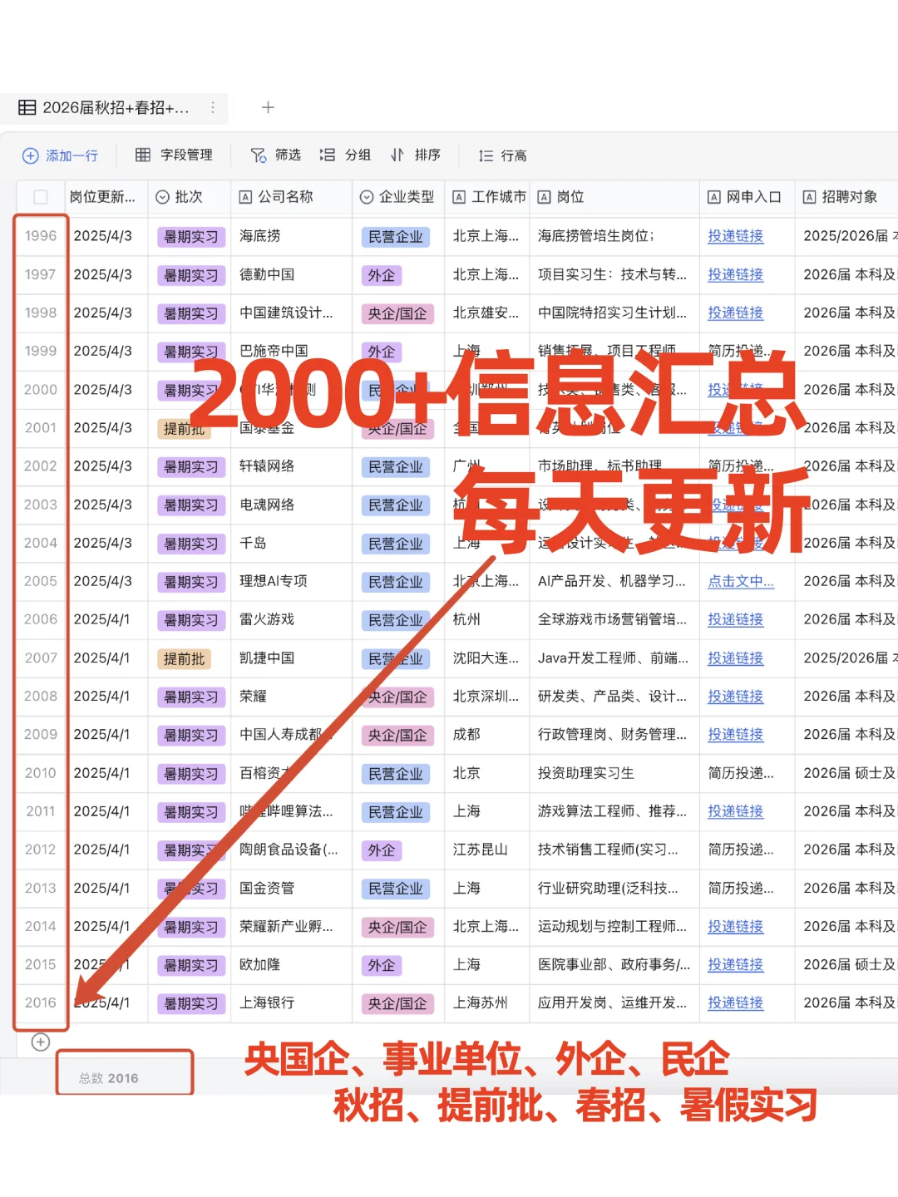Click 添加一行 to add a row
This screenshot has height=1197, width=898.
coord(60,155)
